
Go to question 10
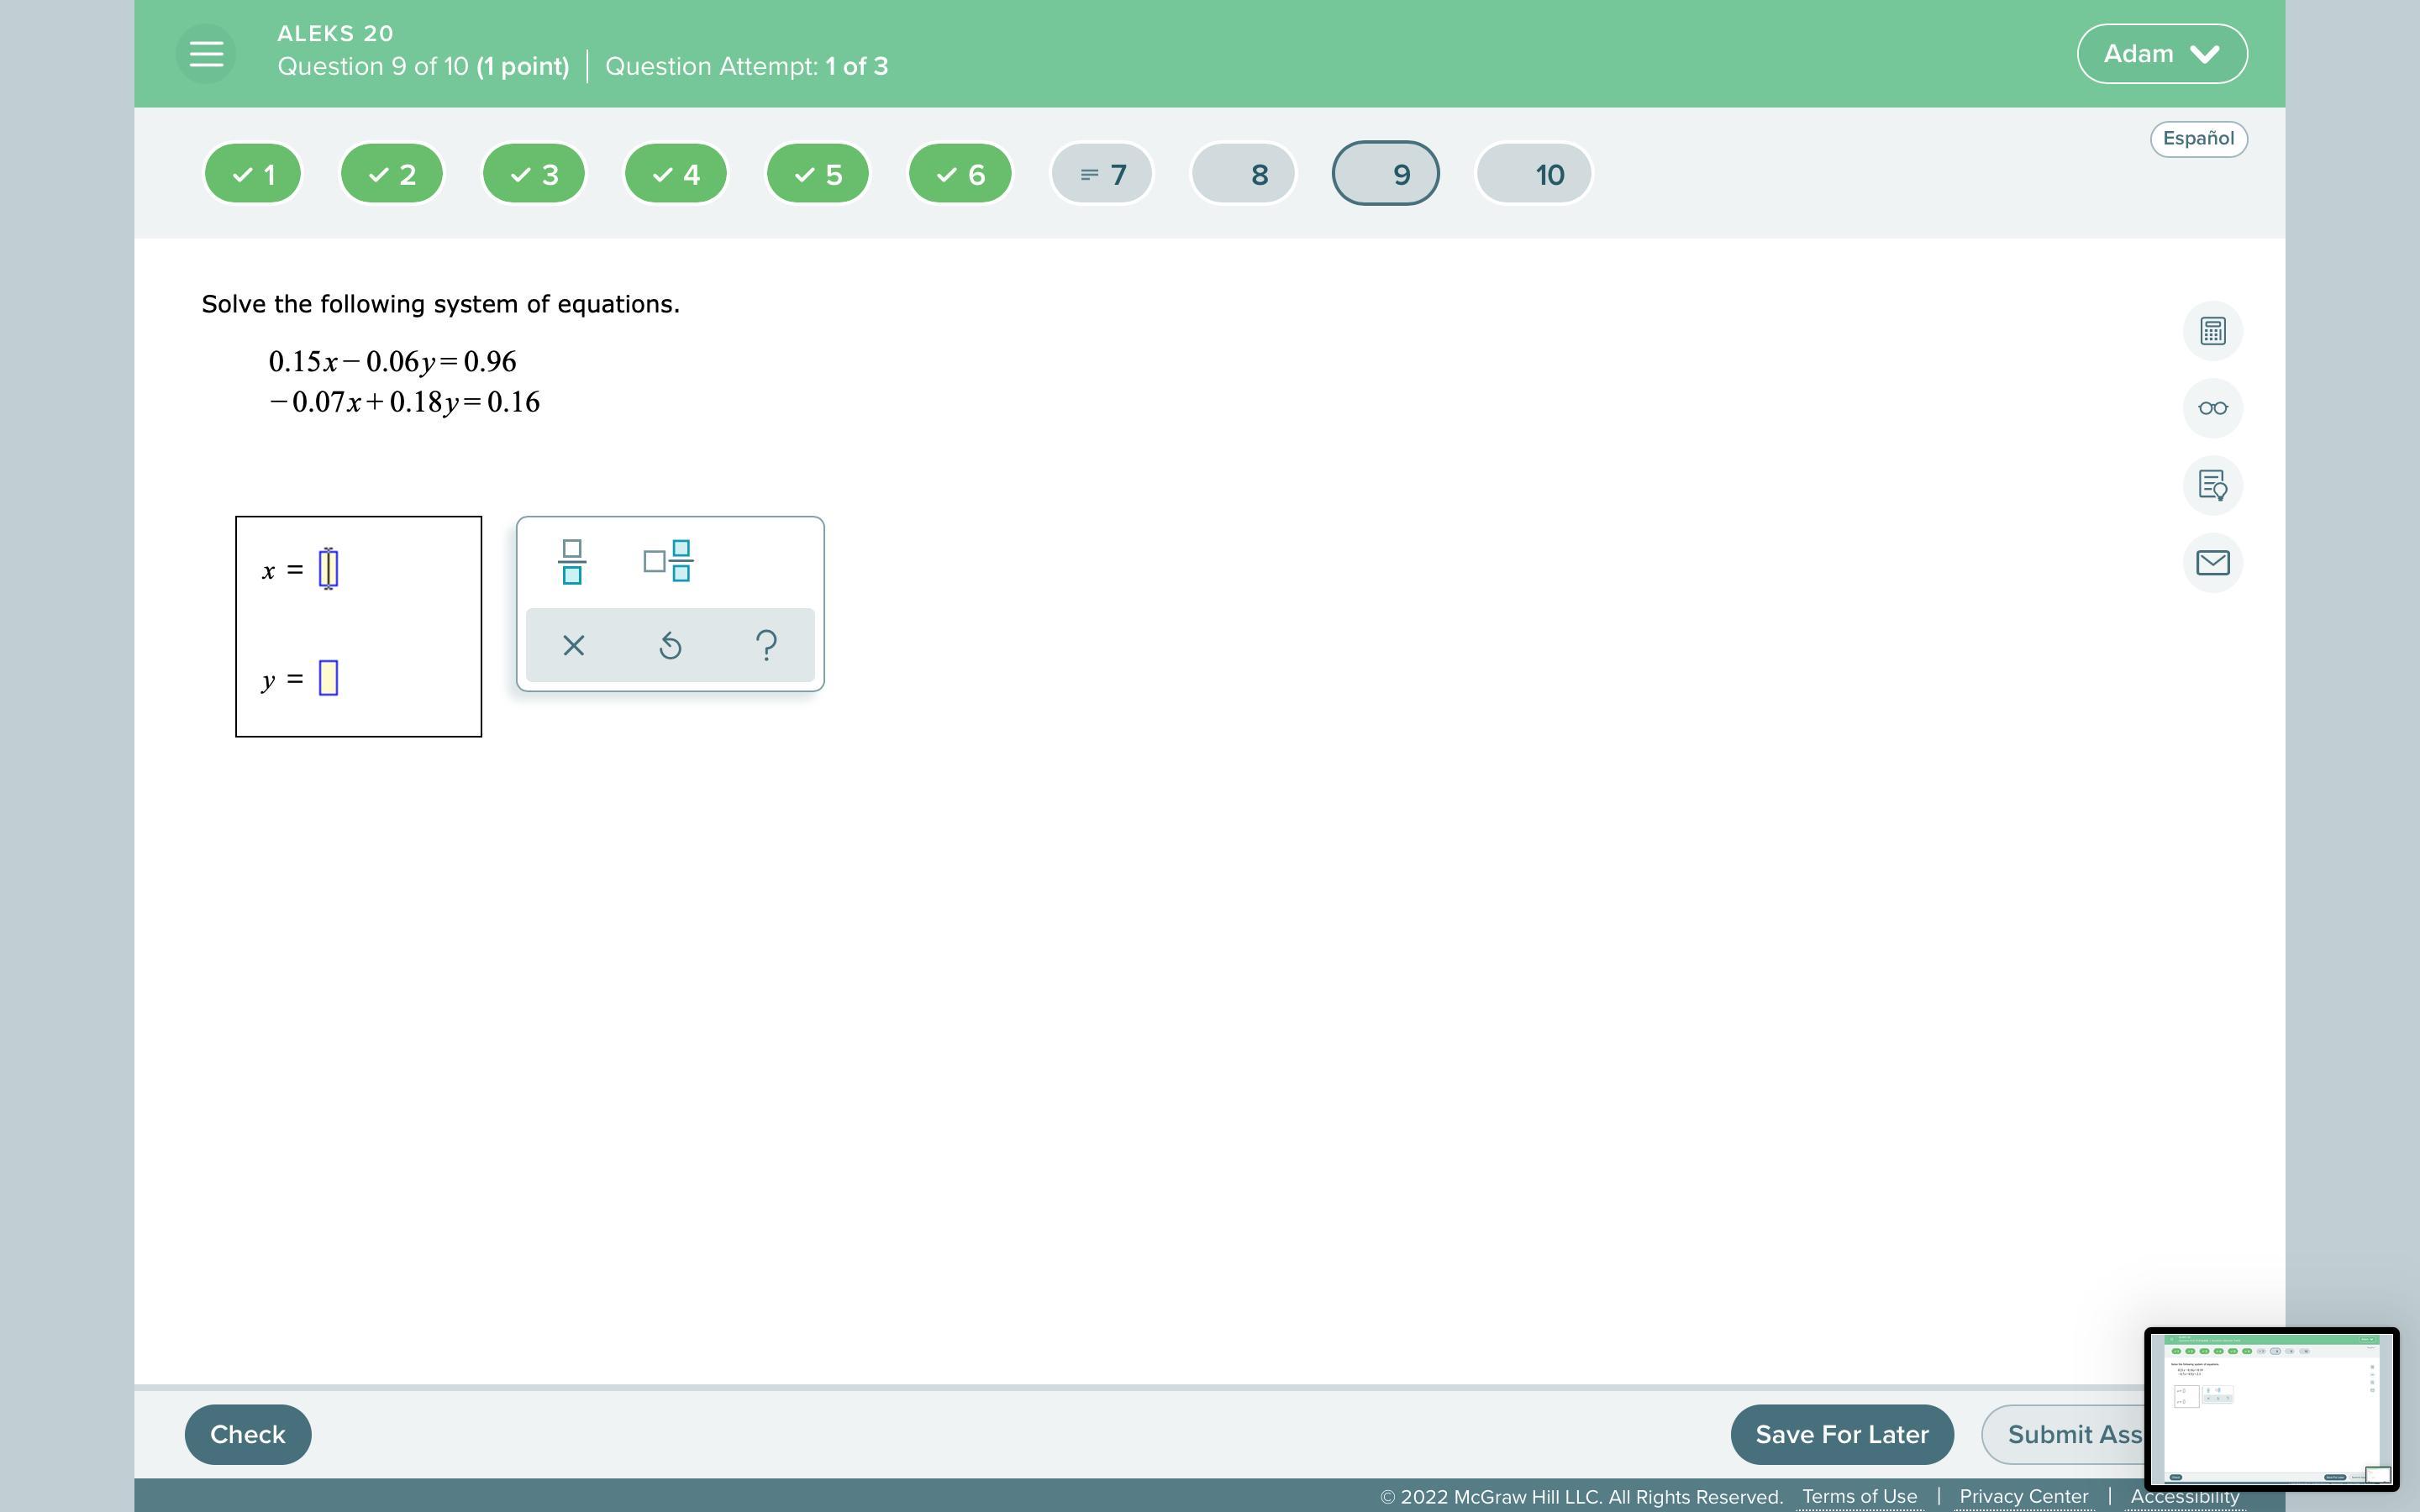[x=1533, y=175]
